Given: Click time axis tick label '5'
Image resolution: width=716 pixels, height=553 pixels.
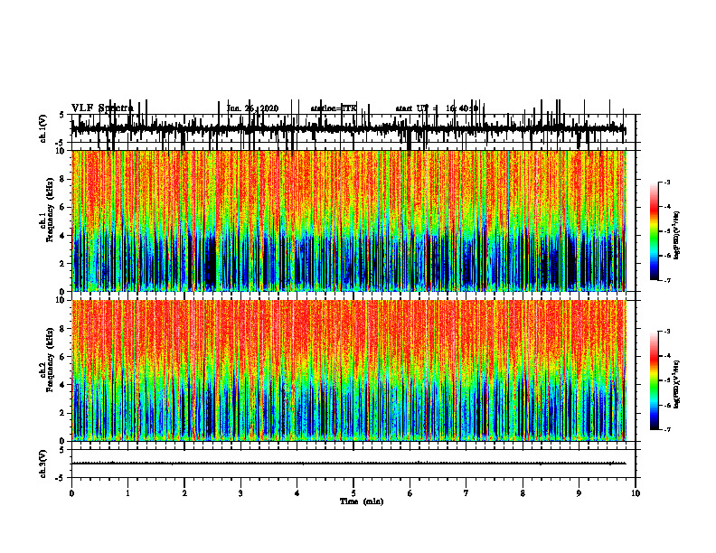Looking at the screenshot, I should click(353, 493).
